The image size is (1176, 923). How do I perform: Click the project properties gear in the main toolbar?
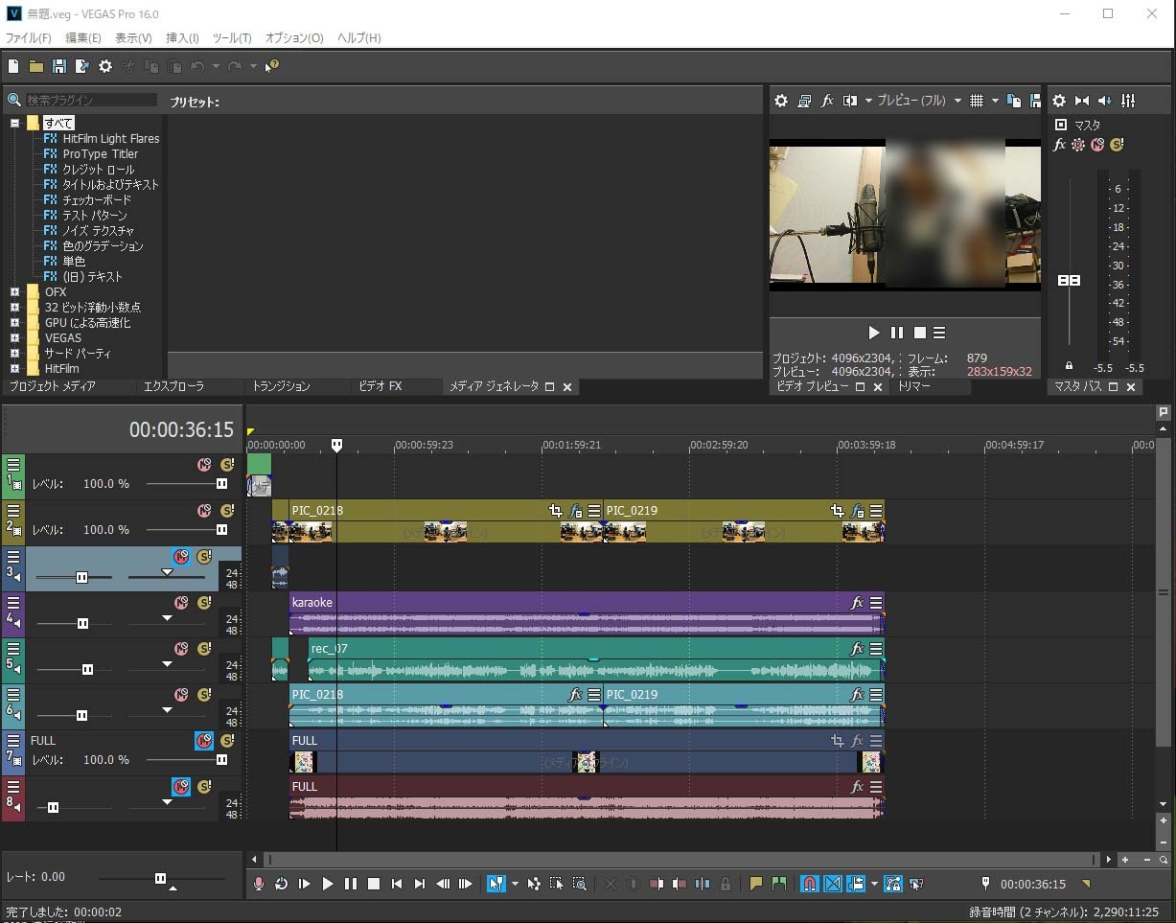(x=105, y=66)
